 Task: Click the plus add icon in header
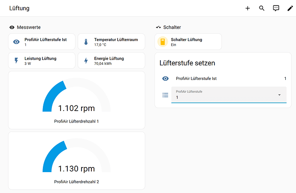pyautogui.click(x=248, y=8)
